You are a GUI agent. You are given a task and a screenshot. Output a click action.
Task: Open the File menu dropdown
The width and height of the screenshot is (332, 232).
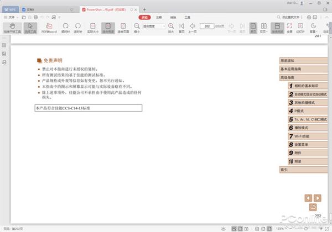12,18
